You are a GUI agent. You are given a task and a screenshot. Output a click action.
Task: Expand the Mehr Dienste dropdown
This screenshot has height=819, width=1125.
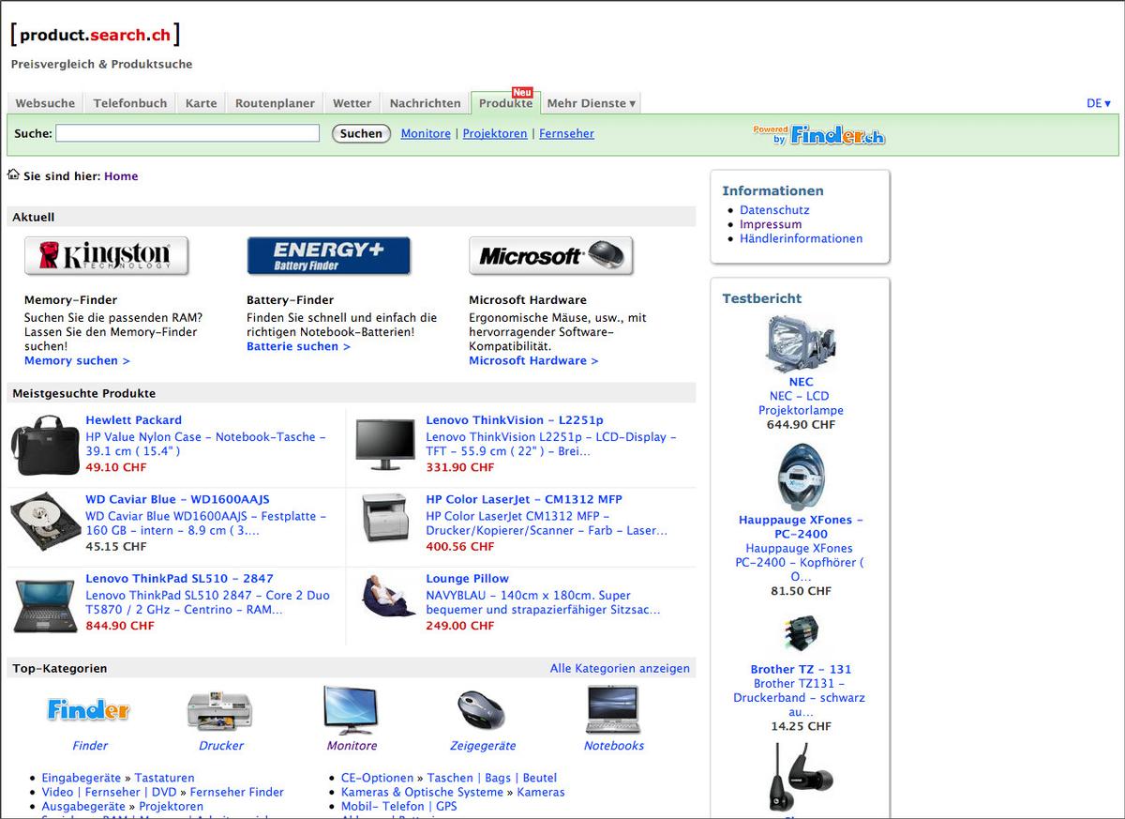591,103
